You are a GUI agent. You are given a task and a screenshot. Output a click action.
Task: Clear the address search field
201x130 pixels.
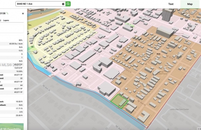tap(63, 4)
